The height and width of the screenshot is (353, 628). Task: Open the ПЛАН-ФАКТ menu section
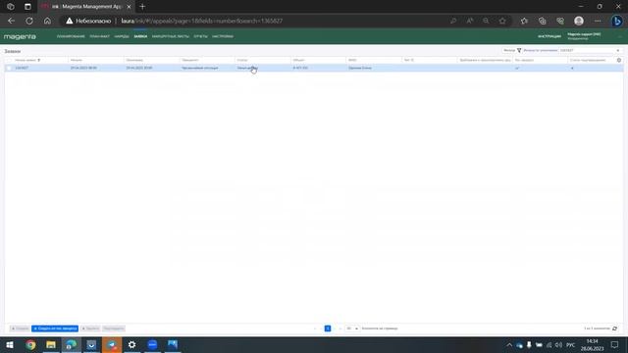(x=100, y=36)
